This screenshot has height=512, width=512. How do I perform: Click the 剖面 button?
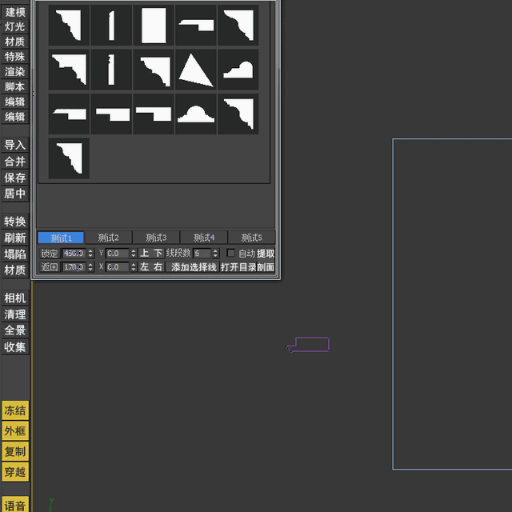tap(266, 267)
